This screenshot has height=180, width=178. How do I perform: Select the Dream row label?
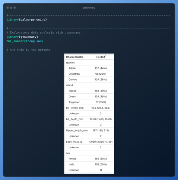[x=72, y=96]
